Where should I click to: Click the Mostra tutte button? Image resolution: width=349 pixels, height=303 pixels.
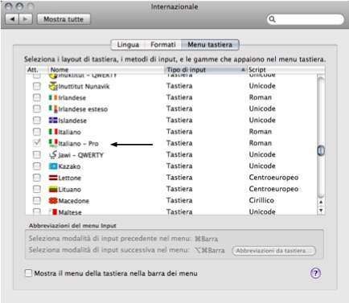[x=64, y=19]
